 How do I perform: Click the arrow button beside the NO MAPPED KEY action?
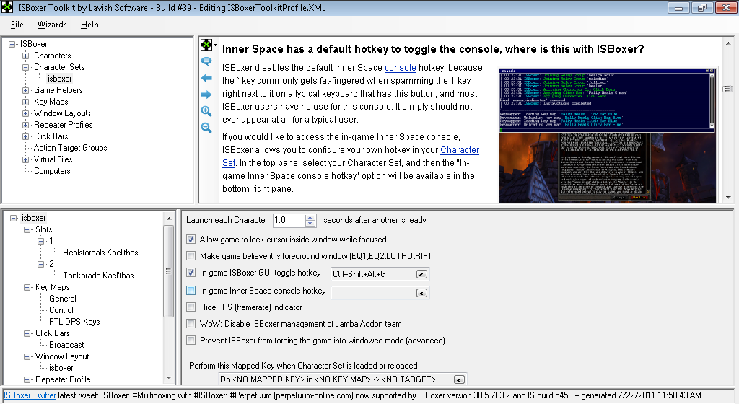tap(459, 379)
